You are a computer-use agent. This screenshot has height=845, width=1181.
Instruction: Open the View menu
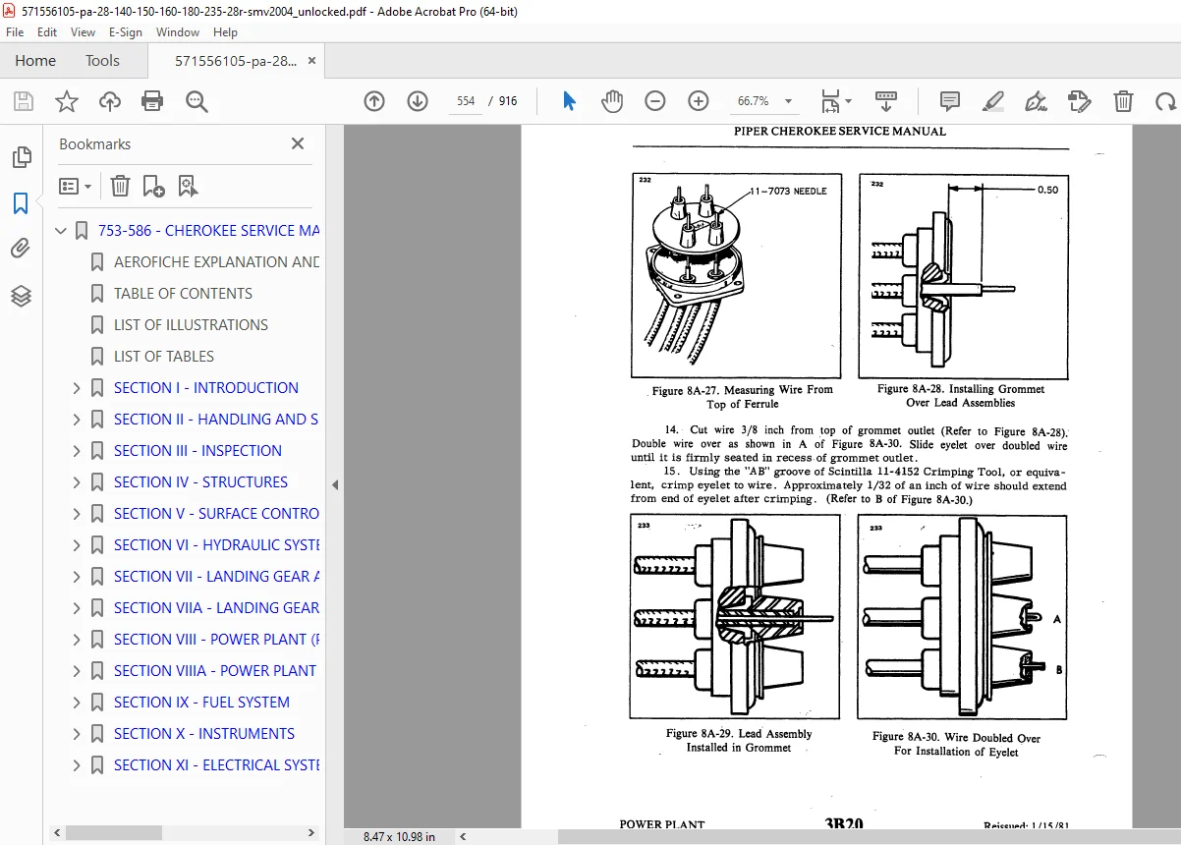point(83,32)
